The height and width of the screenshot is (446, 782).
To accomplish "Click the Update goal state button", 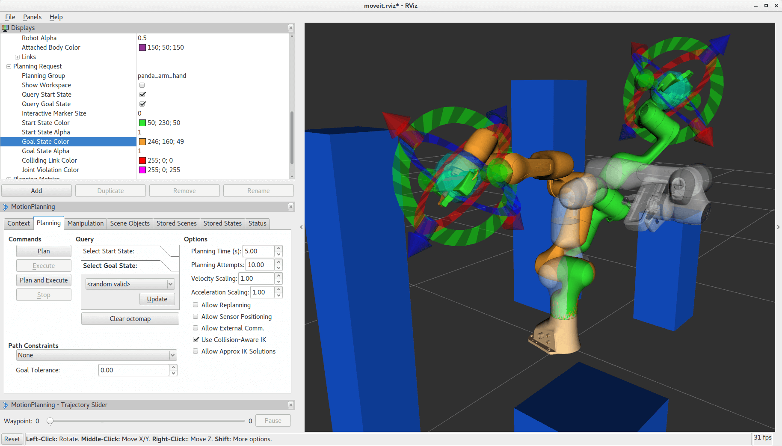I will [x=157, y=299].
